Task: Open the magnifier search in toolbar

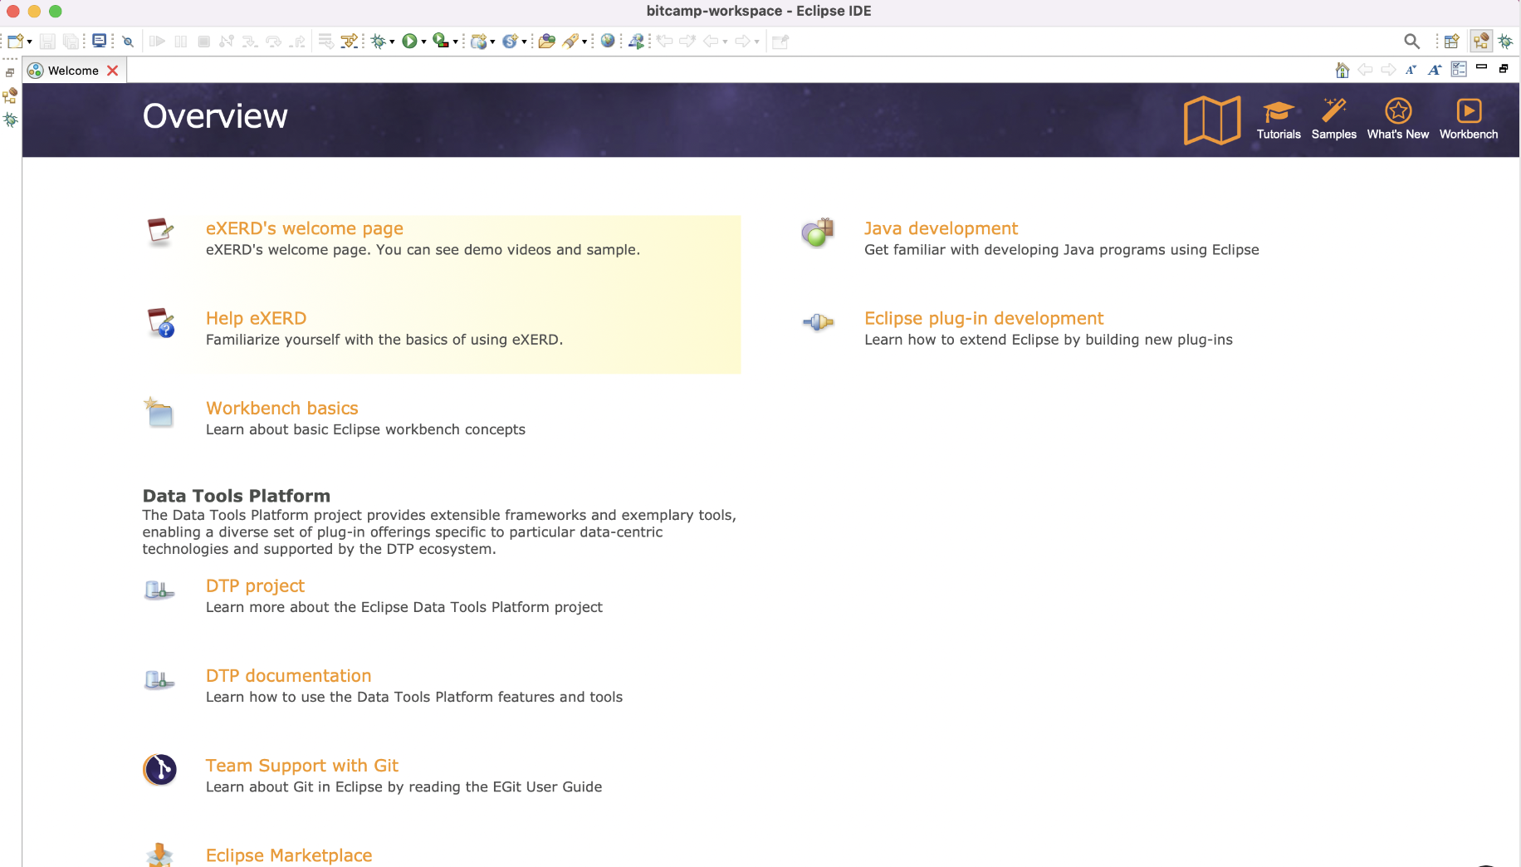Action: pos(1411,41)
